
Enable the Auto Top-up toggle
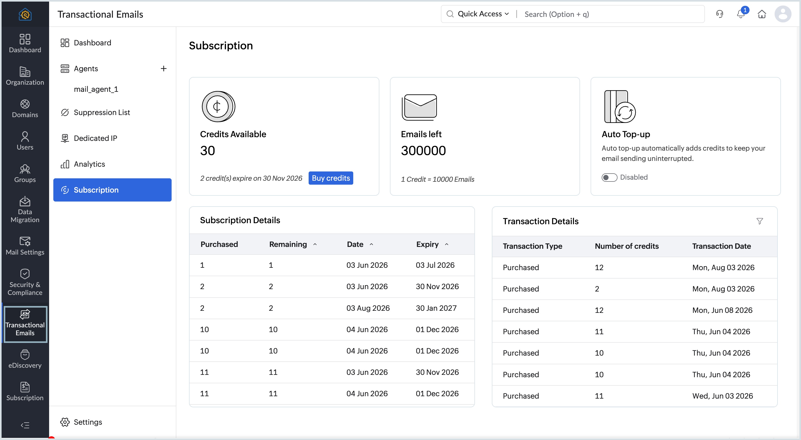[609, 177]
